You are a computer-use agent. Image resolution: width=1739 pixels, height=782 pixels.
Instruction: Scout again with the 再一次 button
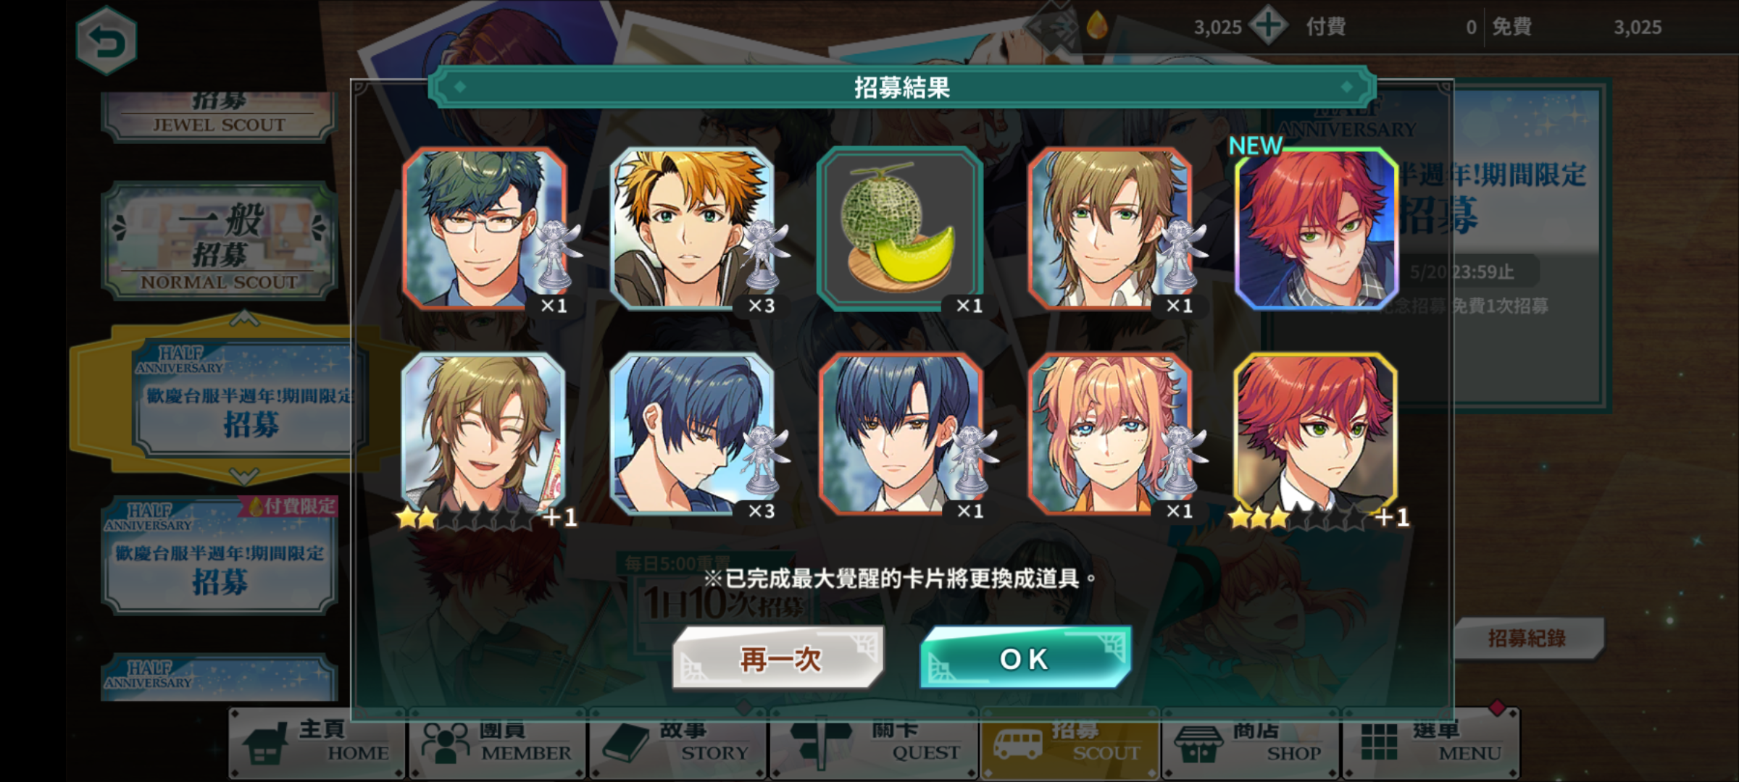[779, 657]
